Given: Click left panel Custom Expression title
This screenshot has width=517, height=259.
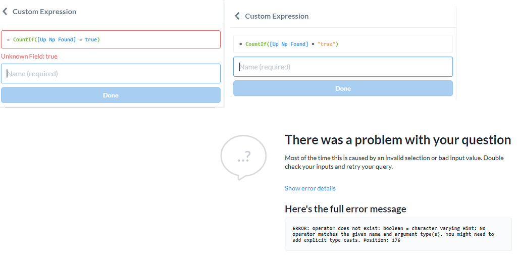Looking at the screenshot, I should pos(44,12).
